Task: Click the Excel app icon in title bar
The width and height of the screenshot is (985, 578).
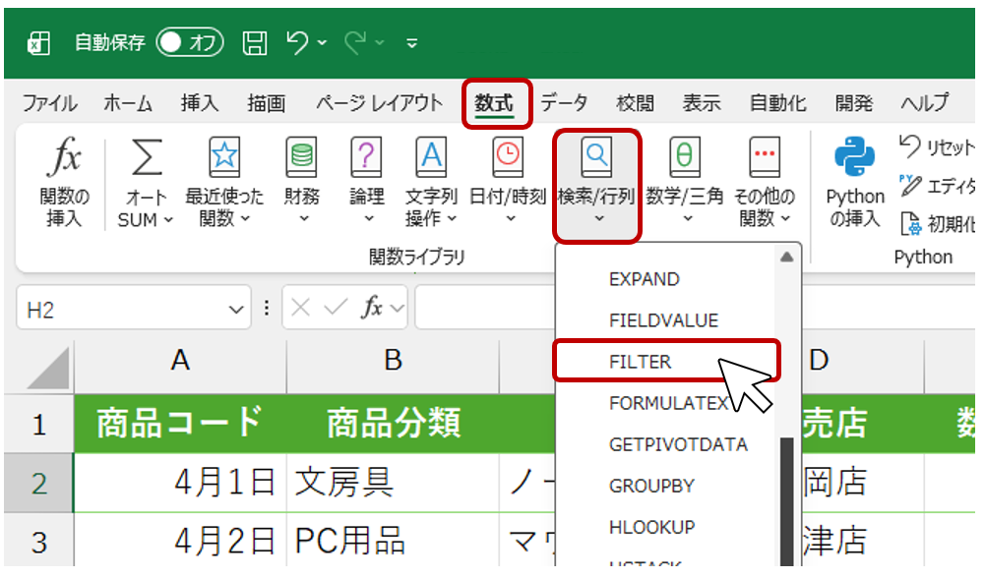Action: pos(38,43)
